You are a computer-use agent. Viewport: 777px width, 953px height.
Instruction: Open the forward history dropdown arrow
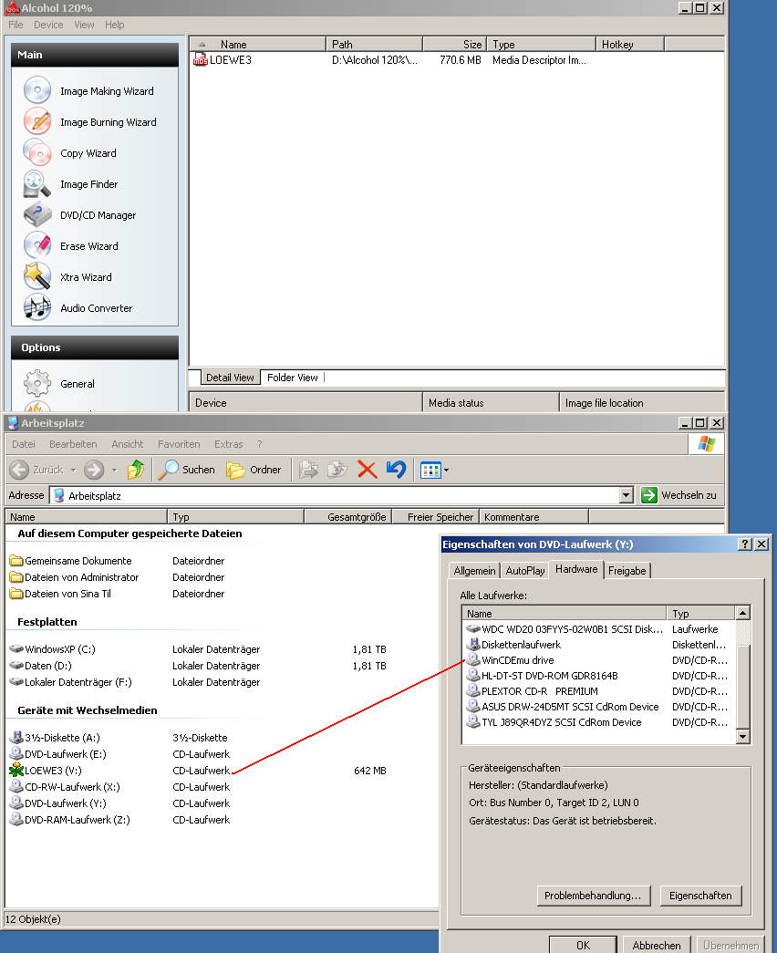tap(114, 470)
